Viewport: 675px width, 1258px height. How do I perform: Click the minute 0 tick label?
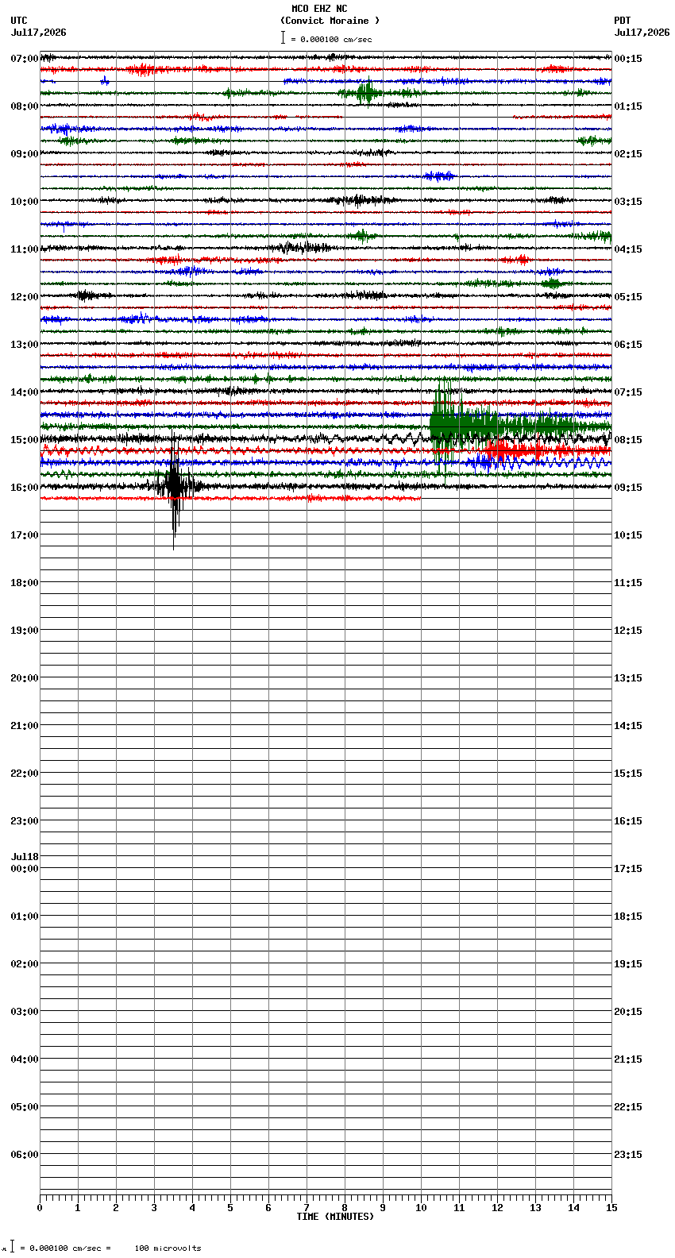40,1208
